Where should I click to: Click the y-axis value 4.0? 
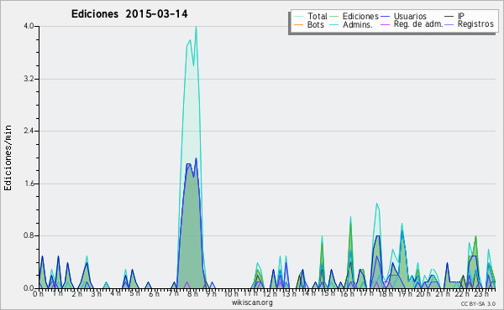29,26
